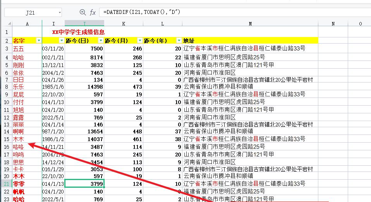371x202 pixels.
Task: Select row 14 header
Action: [x=7, y=131]
